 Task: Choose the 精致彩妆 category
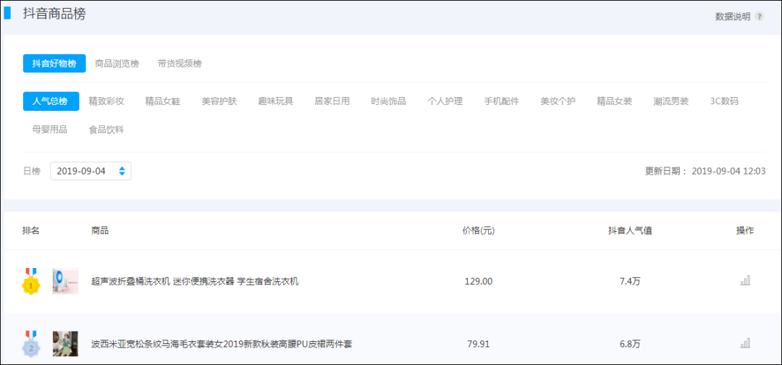coord(106,101)
